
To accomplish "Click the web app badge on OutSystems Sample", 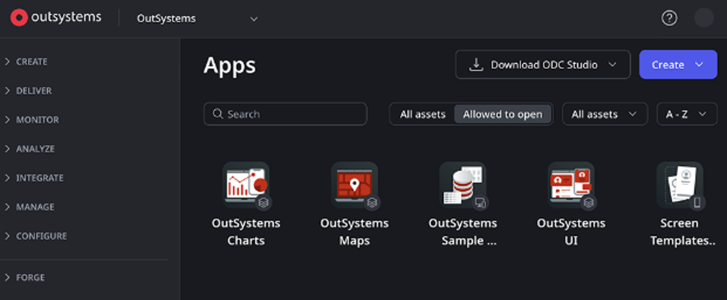I will 481,202.
